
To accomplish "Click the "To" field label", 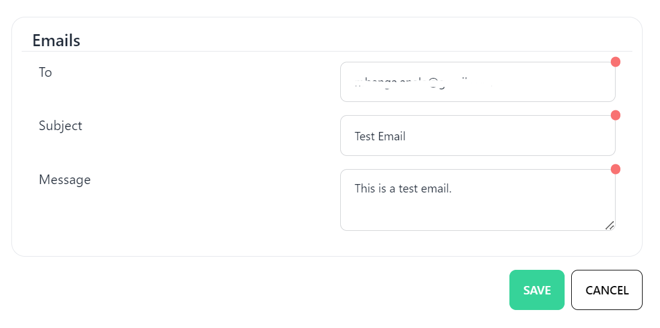I will click(x=46, y=73).
